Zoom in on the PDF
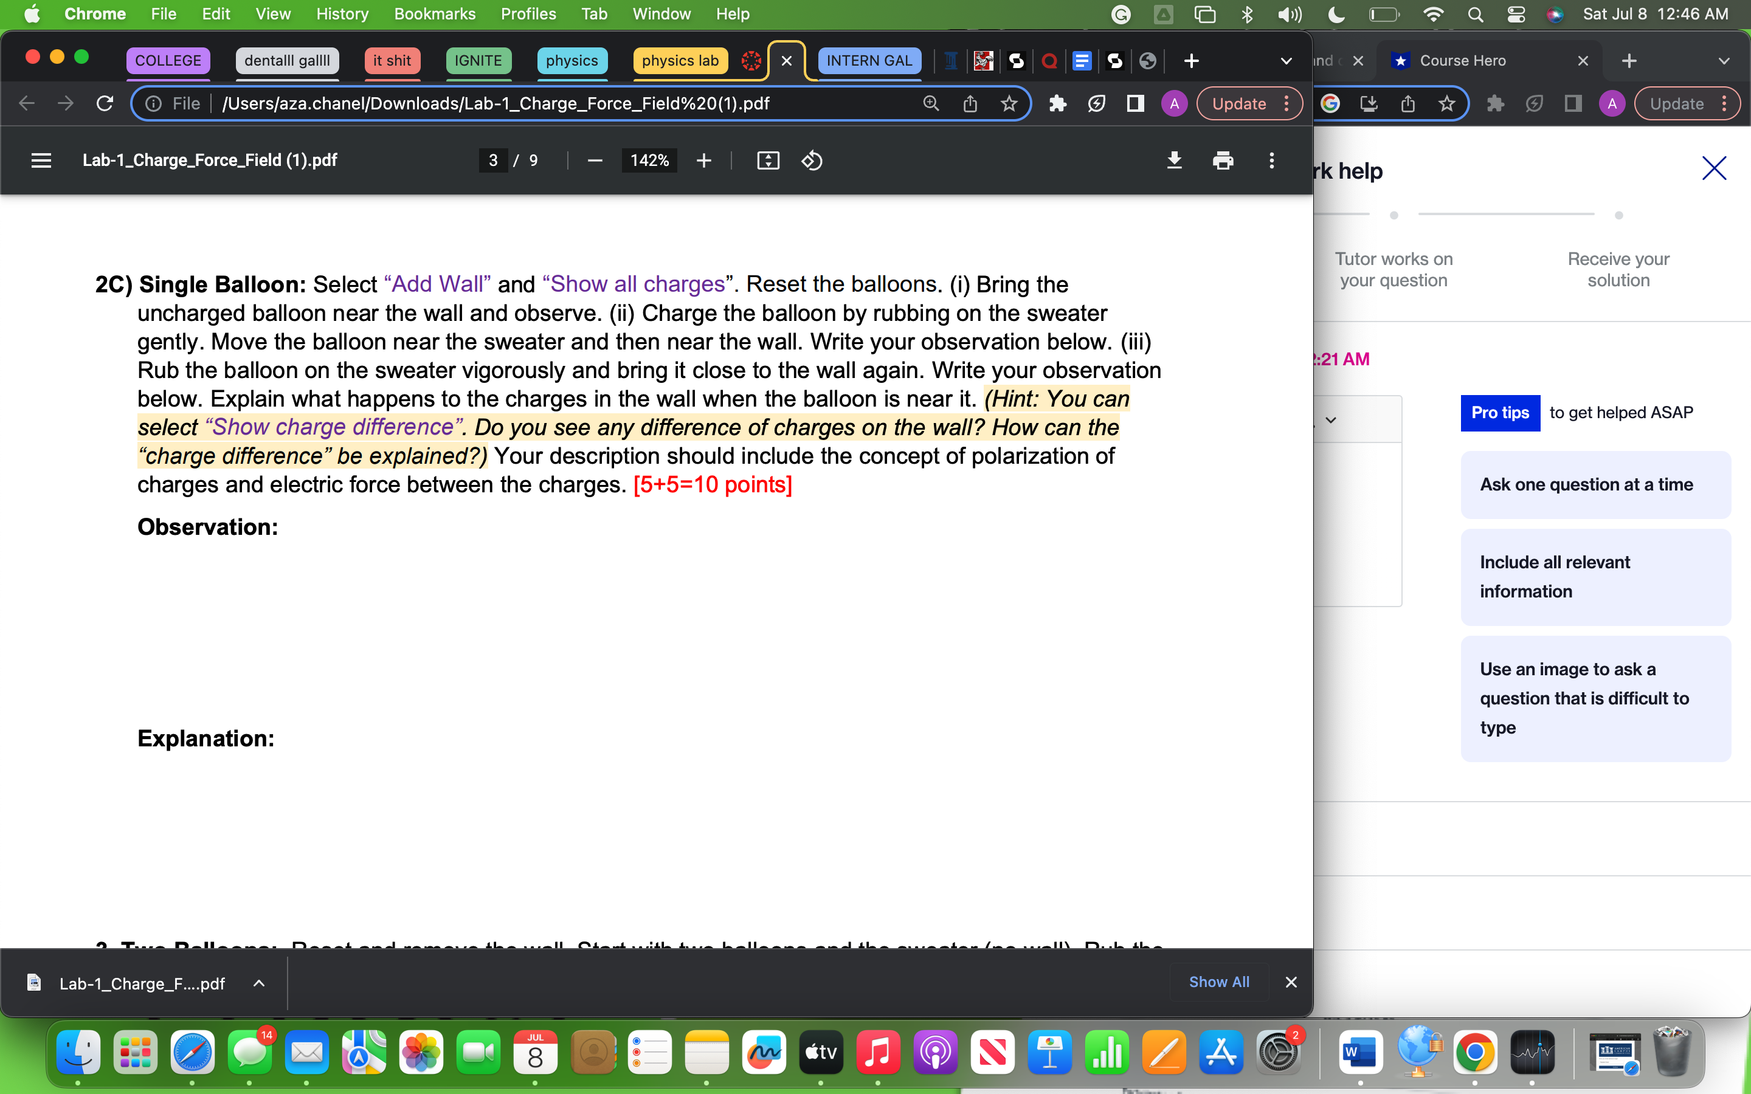Viewport: 1751px width, 1094px height. click(703, 160)
